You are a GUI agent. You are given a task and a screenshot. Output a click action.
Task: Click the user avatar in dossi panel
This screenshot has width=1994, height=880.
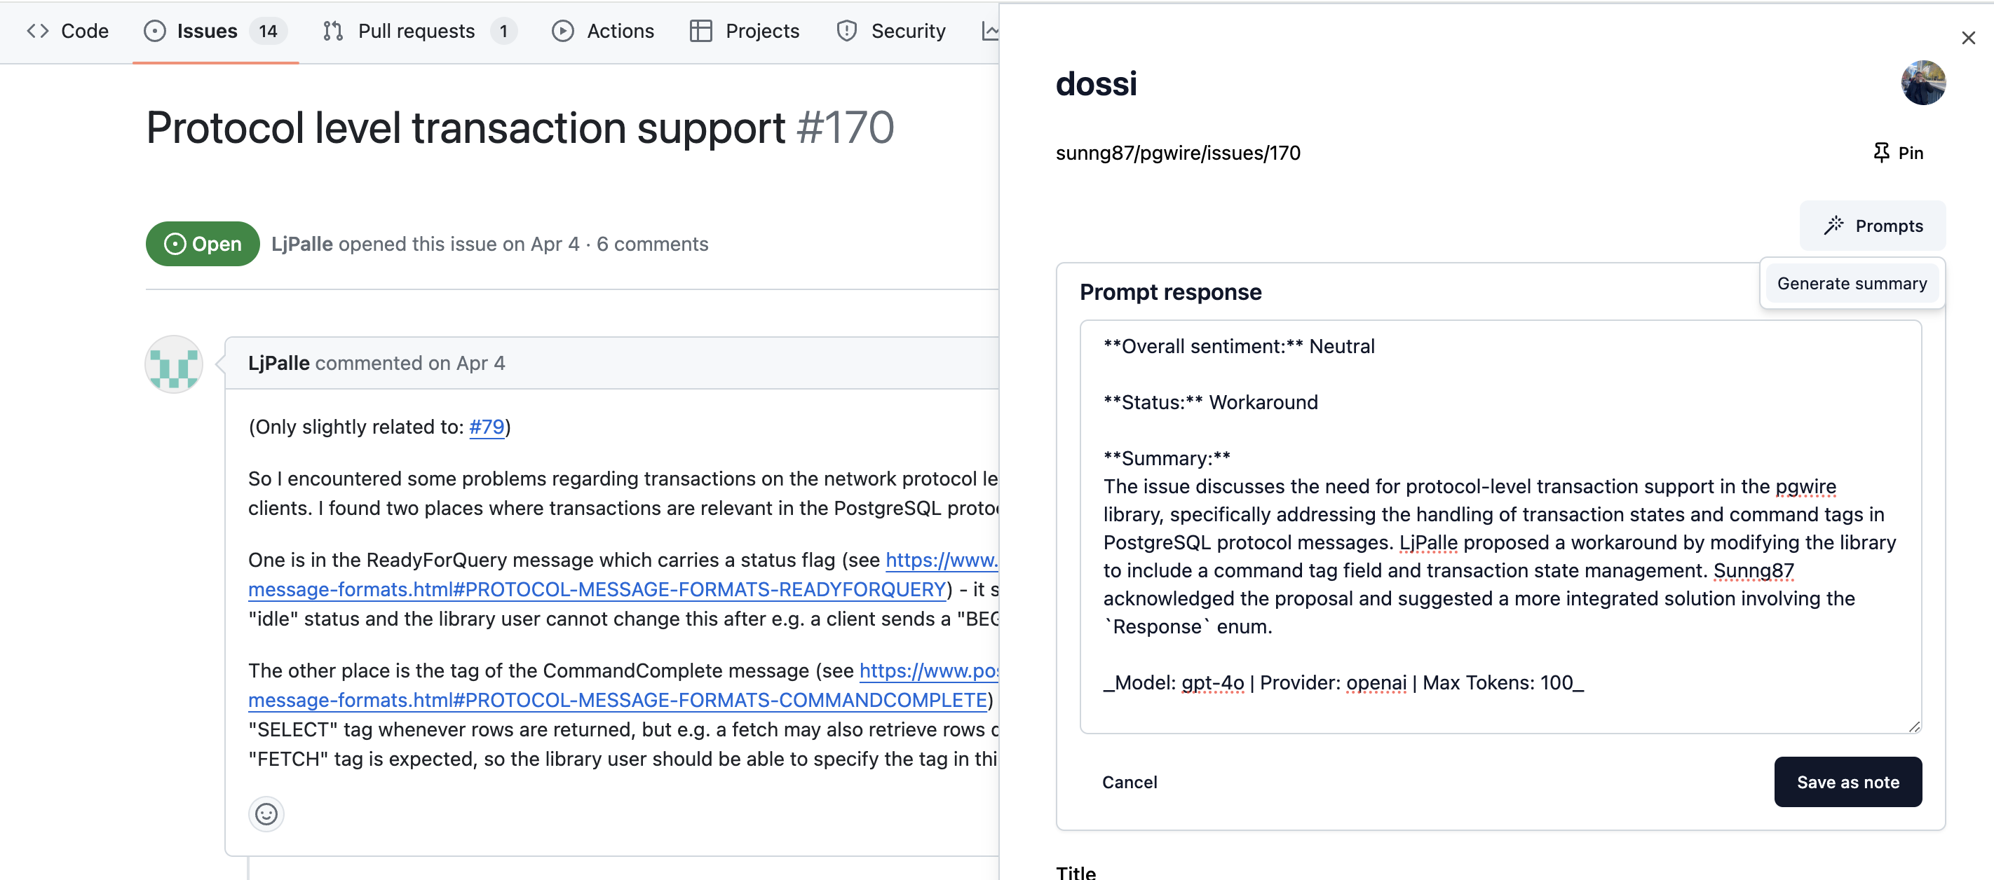point(1922,83)
